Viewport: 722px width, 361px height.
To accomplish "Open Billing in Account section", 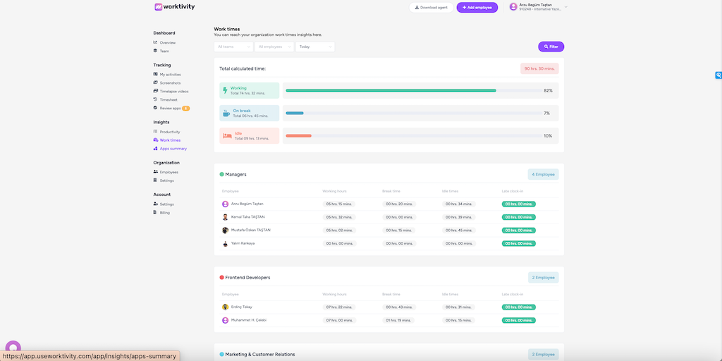I will pyautogui.click(x=164, y=212).
